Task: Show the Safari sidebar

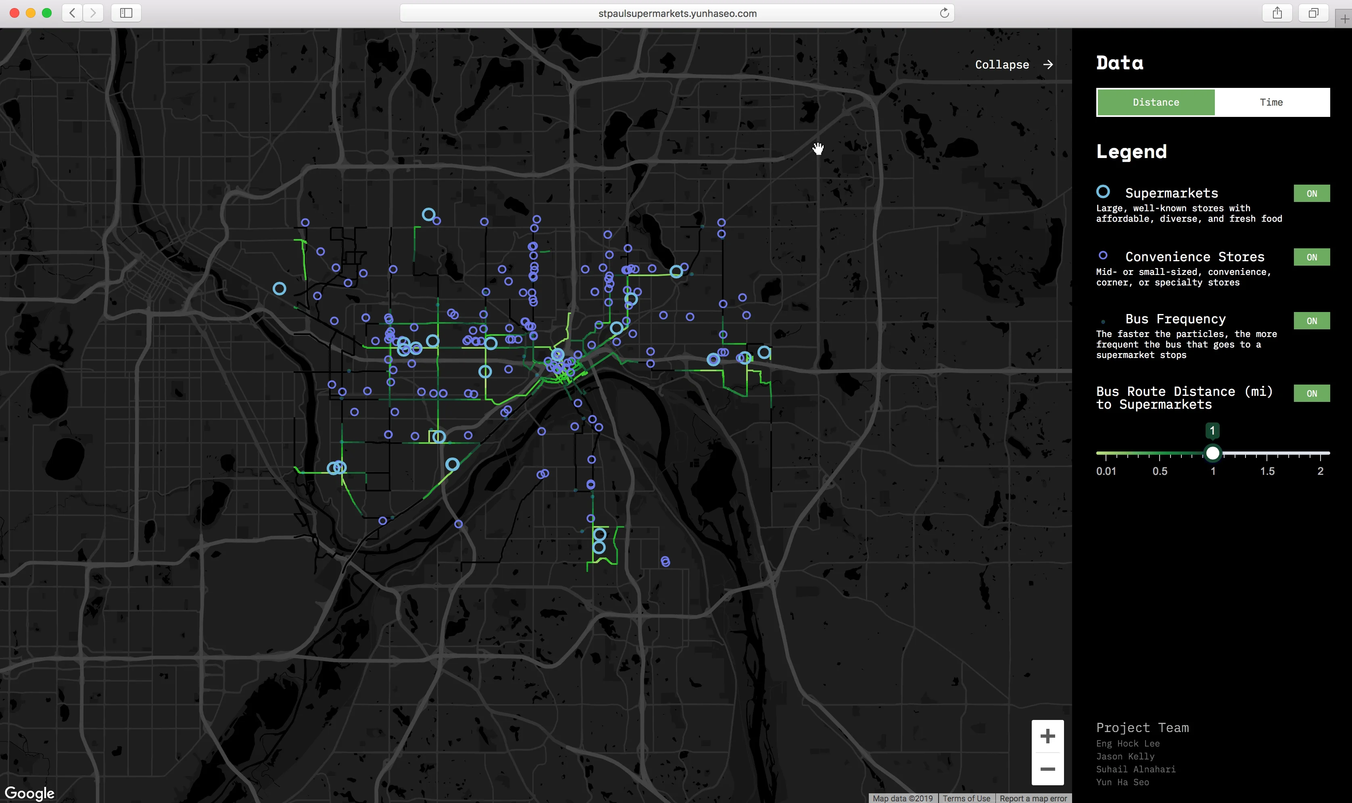Action: click(126, 13)
